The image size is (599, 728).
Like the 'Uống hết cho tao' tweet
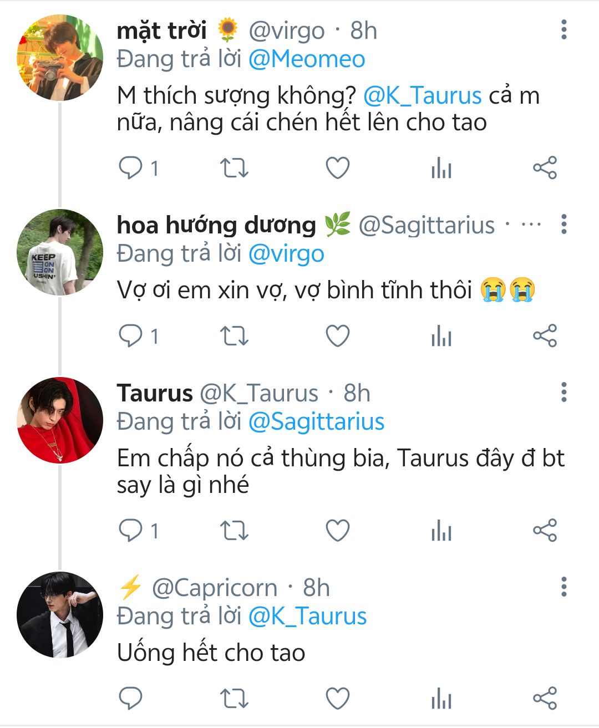pos(337,698)
